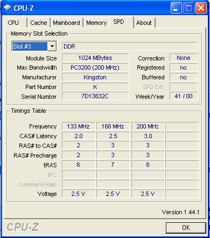The width and height of the screenshot is (210, 238).
Task: Select the SPD tab
Action: pos(122,22)
